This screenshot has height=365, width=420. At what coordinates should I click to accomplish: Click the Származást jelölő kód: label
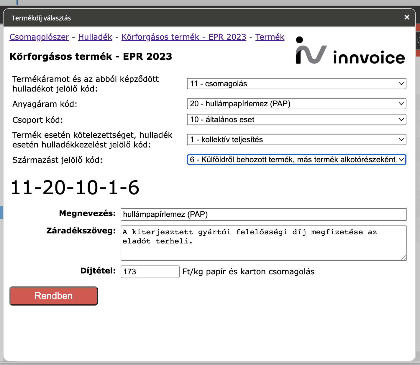(58, 160)
